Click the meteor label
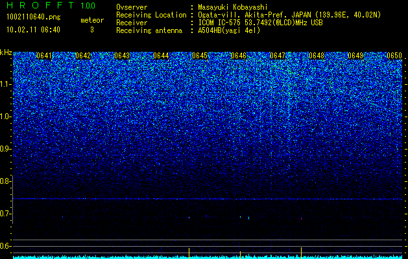 click(92, 20)
